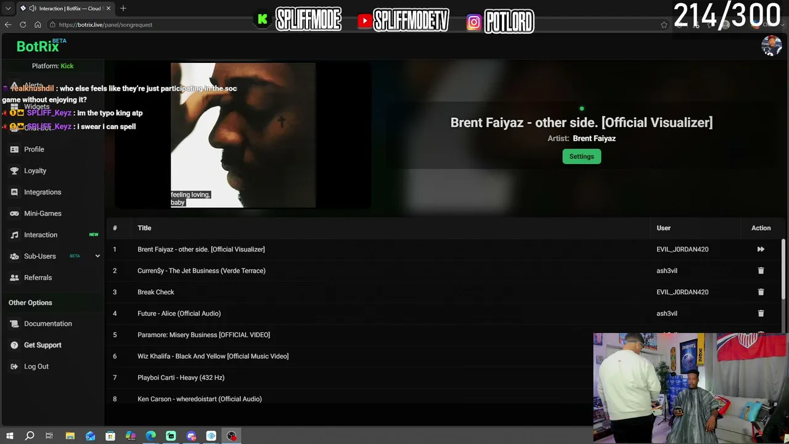This screenshot has width=789, height=444.
Task: Open Profile in the sidebar
Action: (34, 149)
